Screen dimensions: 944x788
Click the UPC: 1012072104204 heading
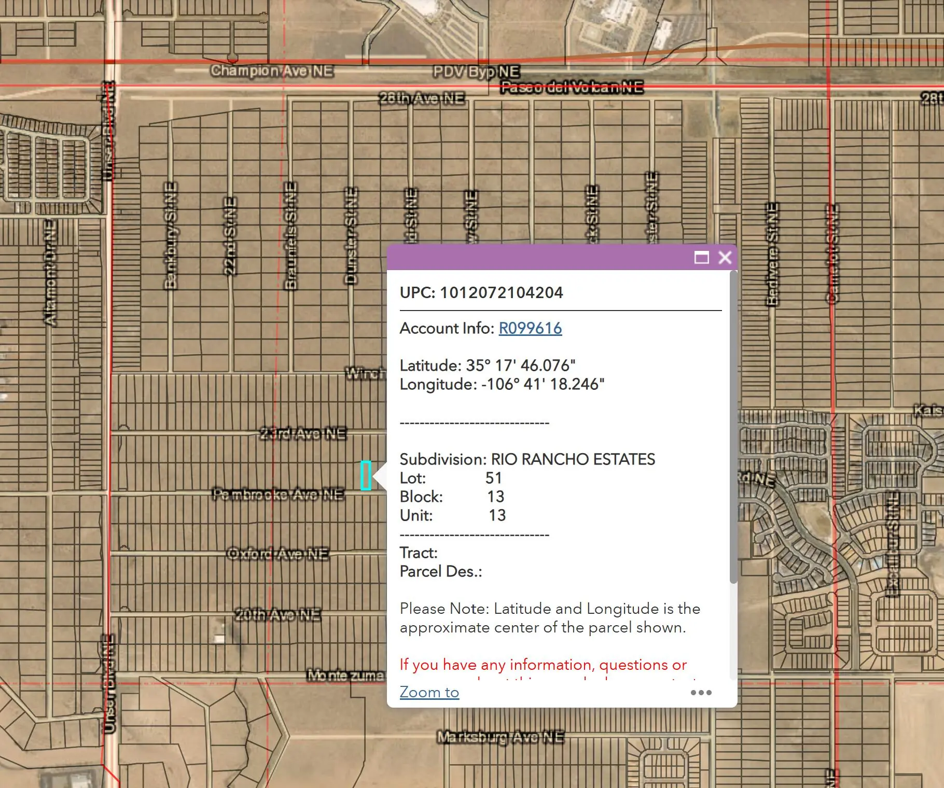click(481, 292)
